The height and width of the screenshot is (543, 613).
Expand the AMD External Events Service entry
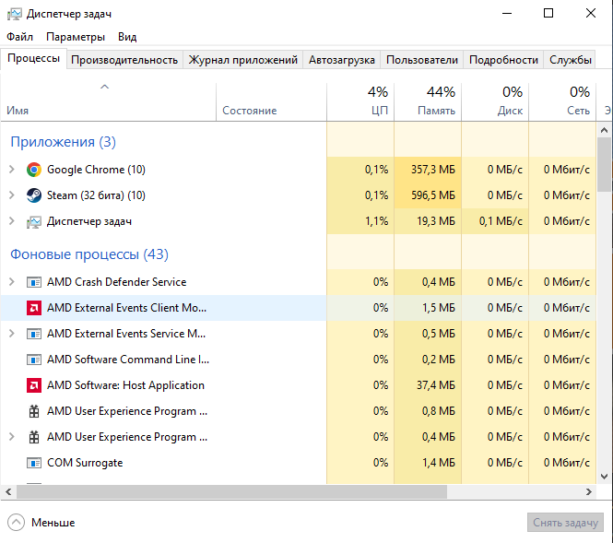[x=11, y=334]
